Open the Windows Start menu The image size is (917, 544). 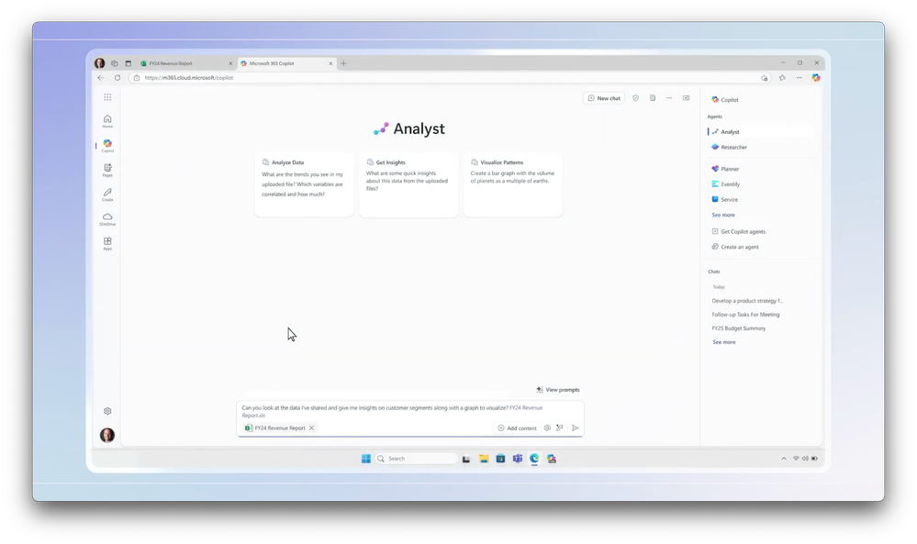(x=366, y=459)
